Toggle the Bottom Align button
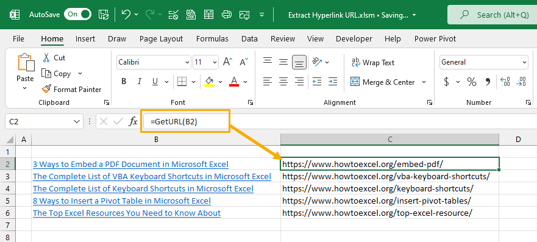The image size is (537, 242). (x=299, y=62)
